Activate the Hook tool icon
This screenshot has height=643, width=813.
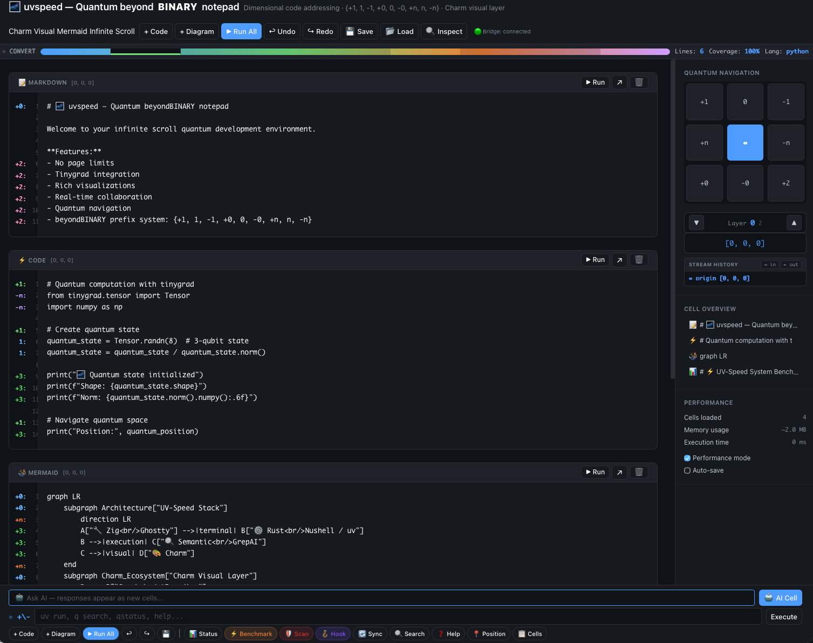325,634
